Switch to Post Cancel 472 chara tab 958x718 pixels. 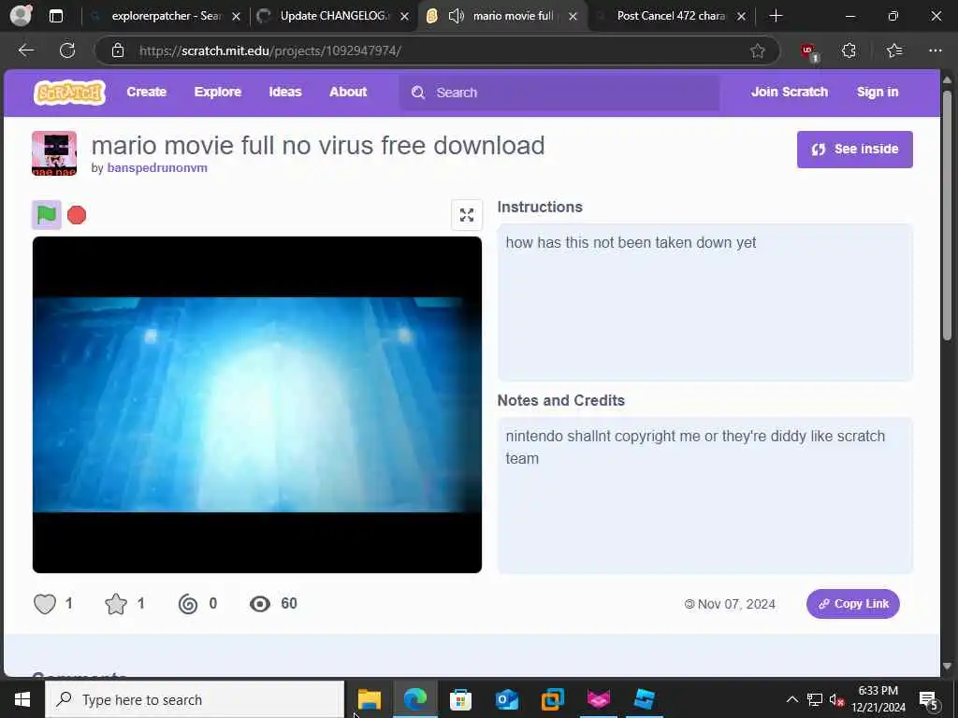point(670,17)
